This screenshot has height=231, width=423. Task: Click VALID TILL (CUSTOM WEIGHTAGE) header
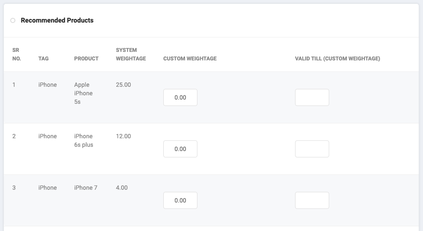coord(337,59)
